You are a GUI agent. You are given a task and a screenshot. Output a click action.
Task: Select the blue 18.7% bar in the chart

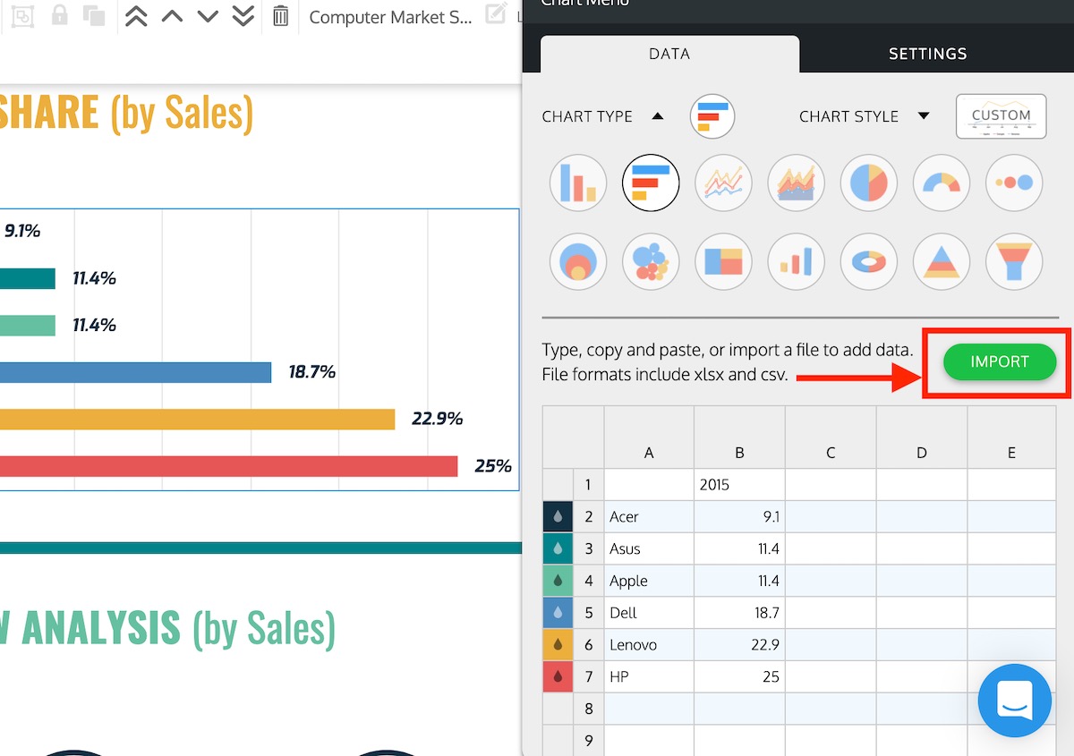135,372
